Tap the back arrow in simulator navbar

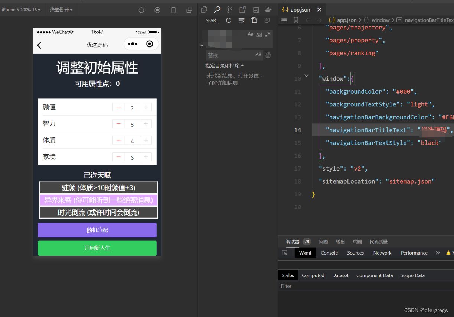39,45
